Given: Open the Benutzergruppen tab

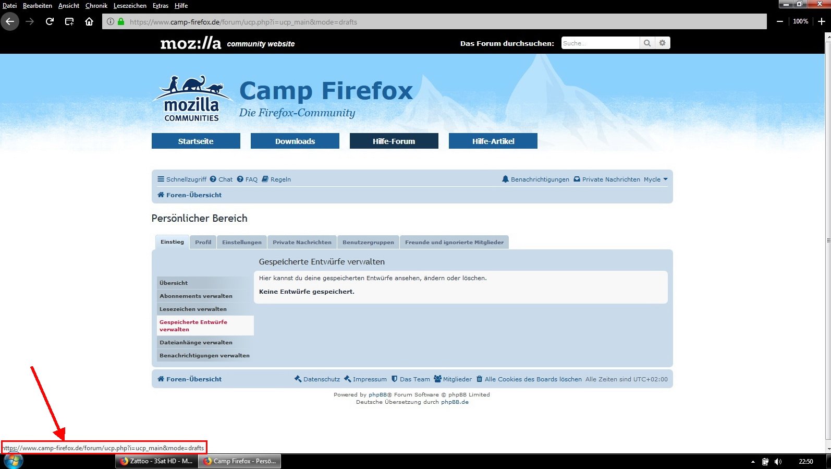Looking at the screenshot, I should tap(369, 242).
